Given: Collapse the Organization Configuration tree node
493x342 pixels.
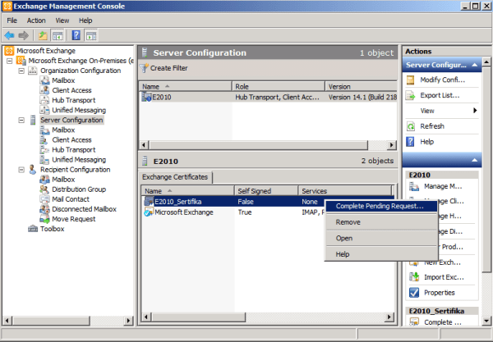Looking at the screenshot, I should (x=21, y=71).
